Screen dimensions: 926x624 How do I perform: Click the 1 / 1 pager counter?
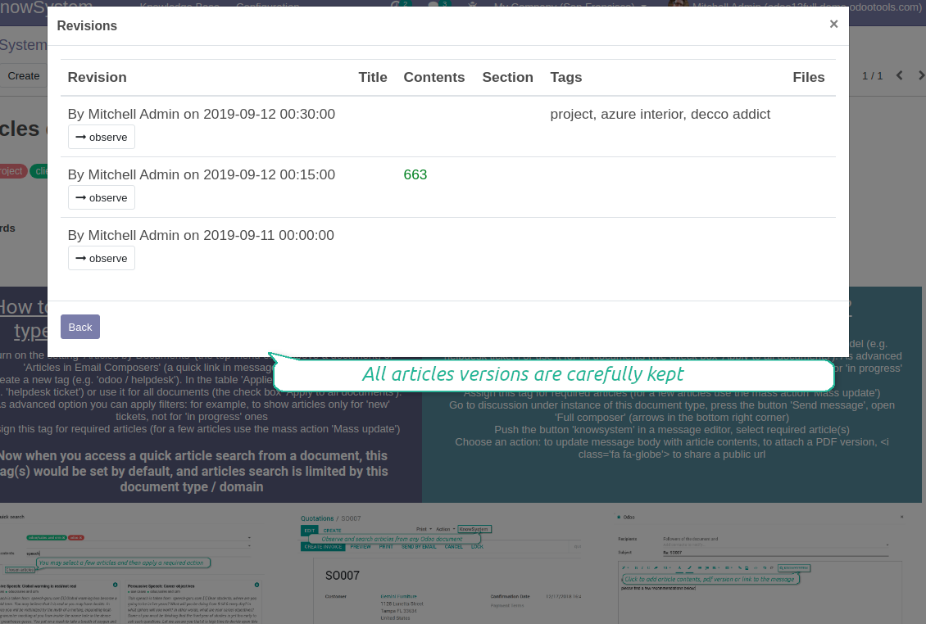pyautogui.click(x=872, y=76)
